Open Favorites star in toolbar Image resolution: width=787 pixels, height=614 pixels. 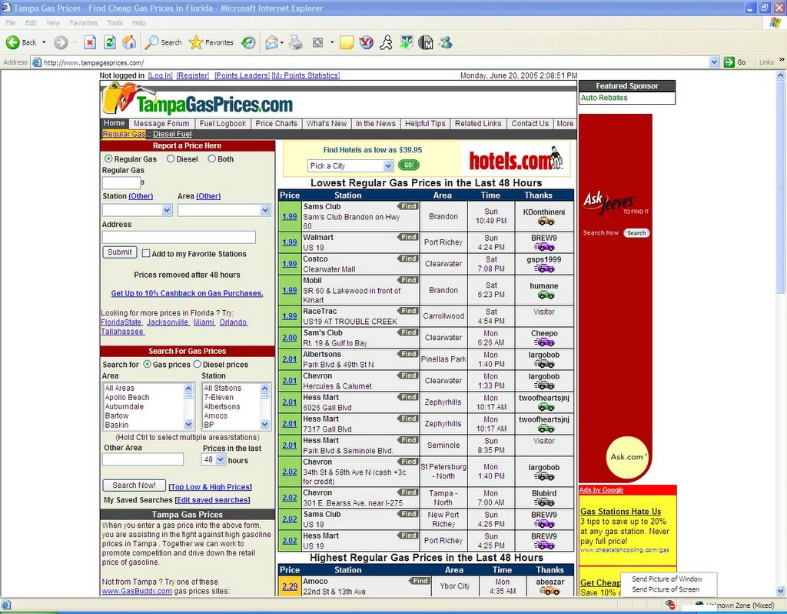(x=211, y=43)
